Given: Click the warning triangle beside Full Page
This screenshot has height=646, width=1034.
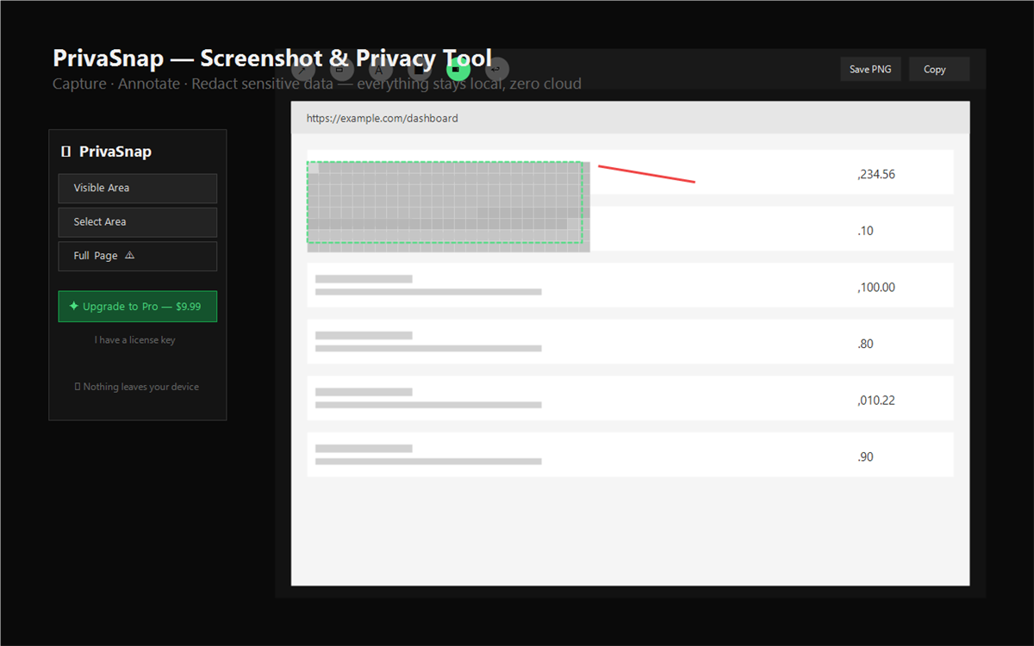Looking at the screenshot, I should click(130, 256).
